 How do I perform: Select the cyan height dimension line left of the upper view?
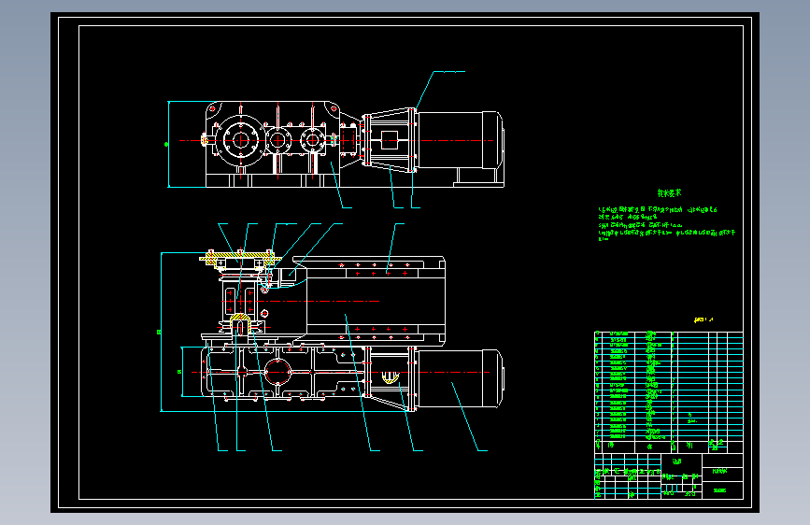click(x=168, y=144)
